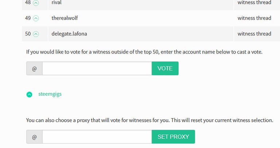Open witness thread for therealwolf
This screenshot has width=280, height=148.
click(254, 18)
